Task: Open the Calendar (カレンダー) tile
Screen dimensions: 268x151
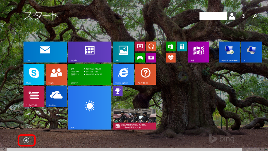Action: pos(90,52)
